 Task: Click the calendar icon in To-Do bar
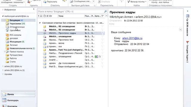click(188, 16)
